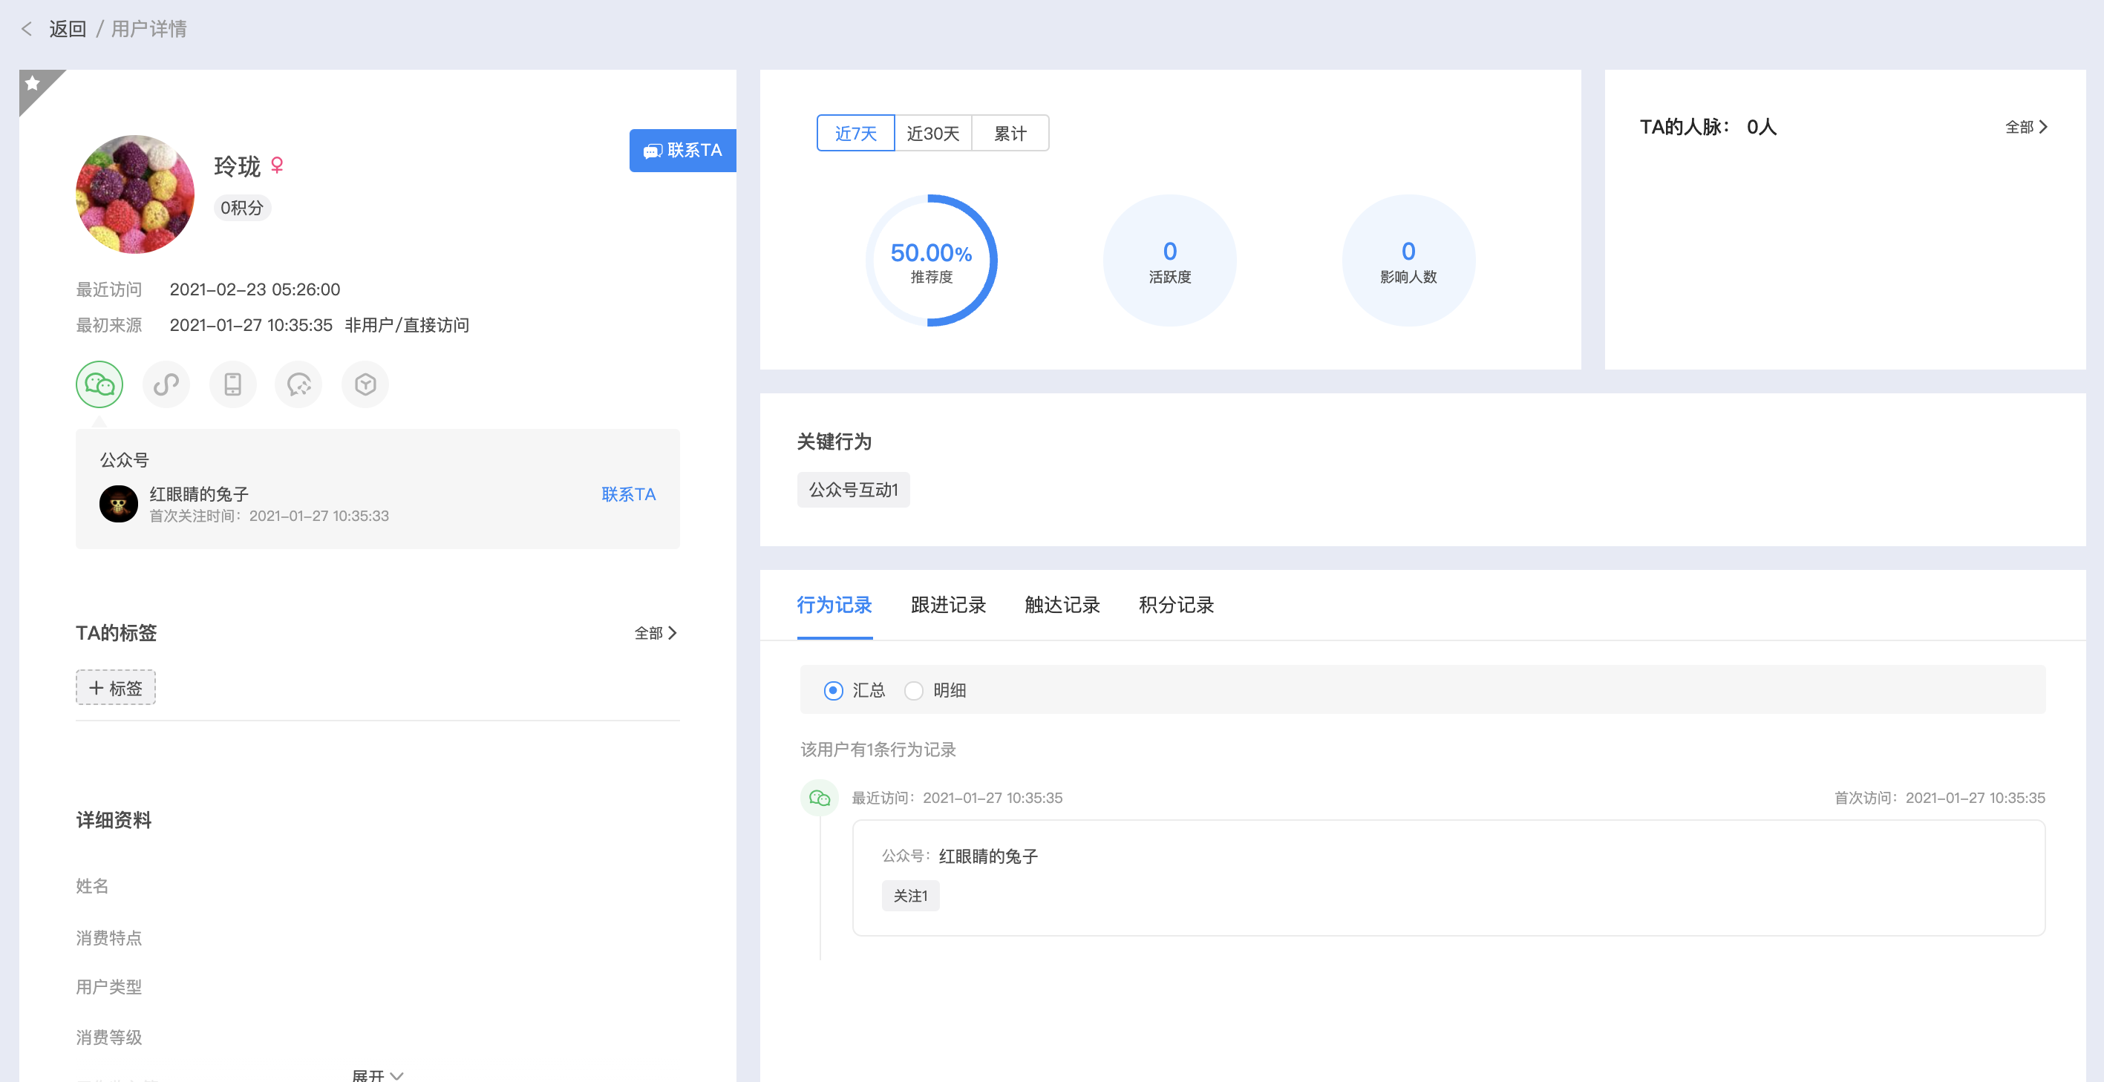Switch to 近30天 time range
Screen dimensions: 2104x1082
pos(932,133)
